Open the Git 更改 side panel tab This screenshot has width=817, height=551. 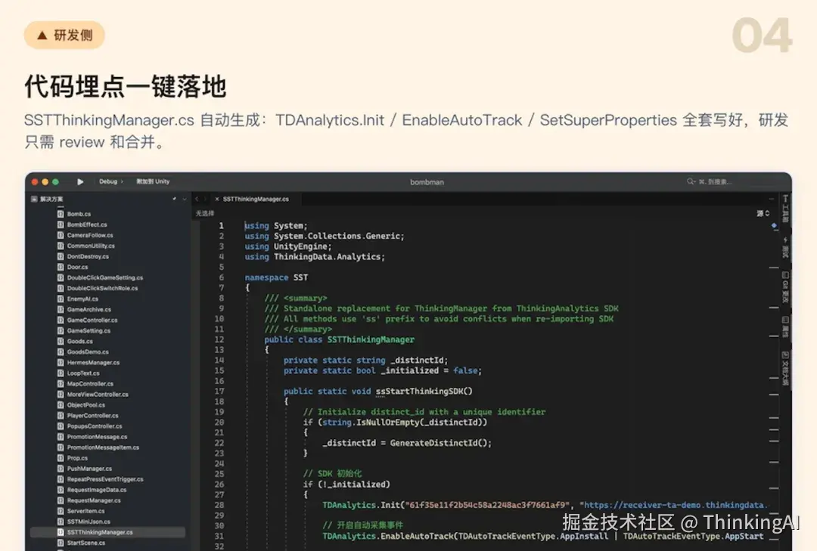coord(785,287)
